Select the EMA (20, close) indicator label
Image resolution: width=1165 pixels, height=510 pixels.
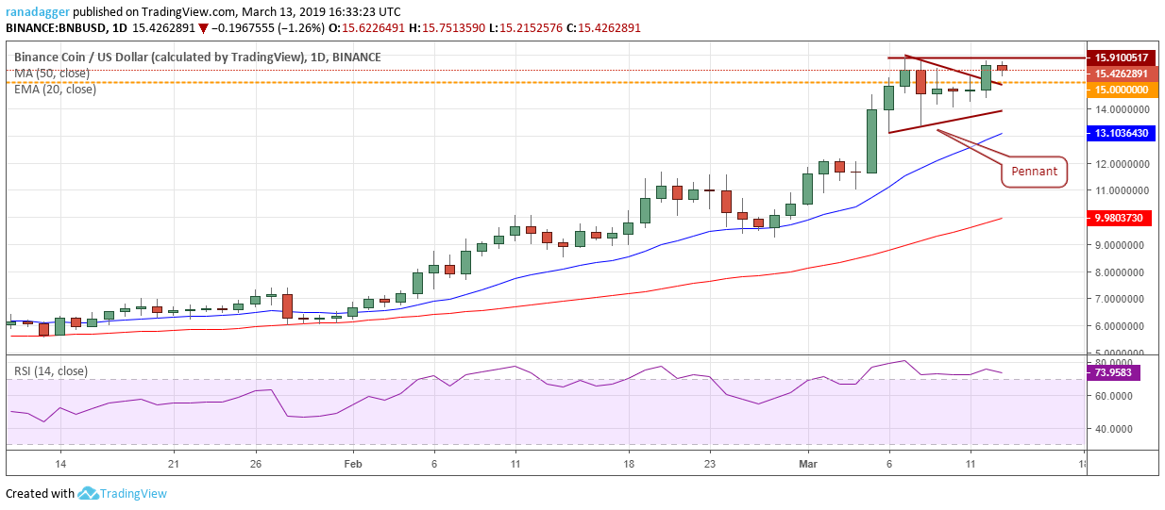(x=55, y=90)
